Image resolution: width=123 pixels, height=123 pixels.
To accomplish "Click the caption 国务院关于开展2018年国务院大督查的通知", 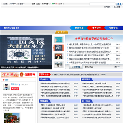I will 19,67.
